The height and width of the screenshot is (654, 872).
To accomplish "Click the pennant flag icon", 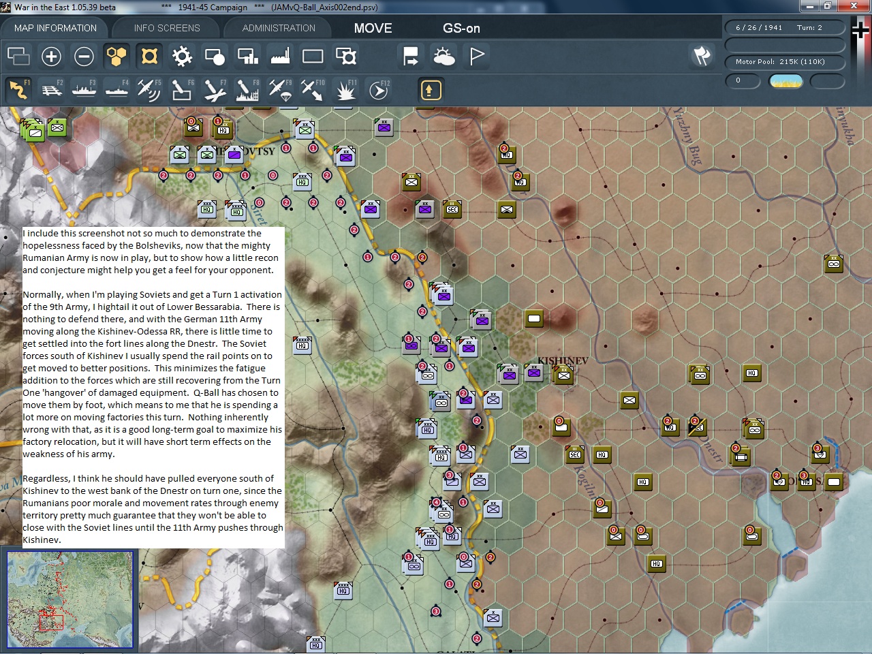I will 476,56.
